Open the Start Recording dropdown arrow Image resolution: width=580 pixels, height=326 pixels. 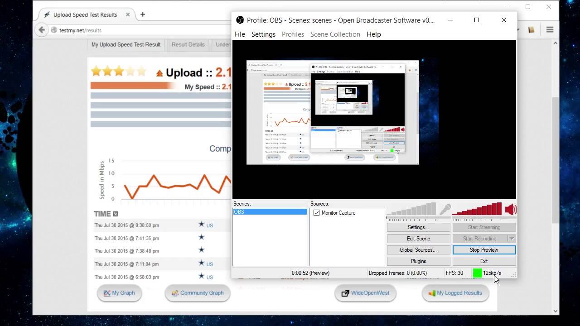coord(512,239)
